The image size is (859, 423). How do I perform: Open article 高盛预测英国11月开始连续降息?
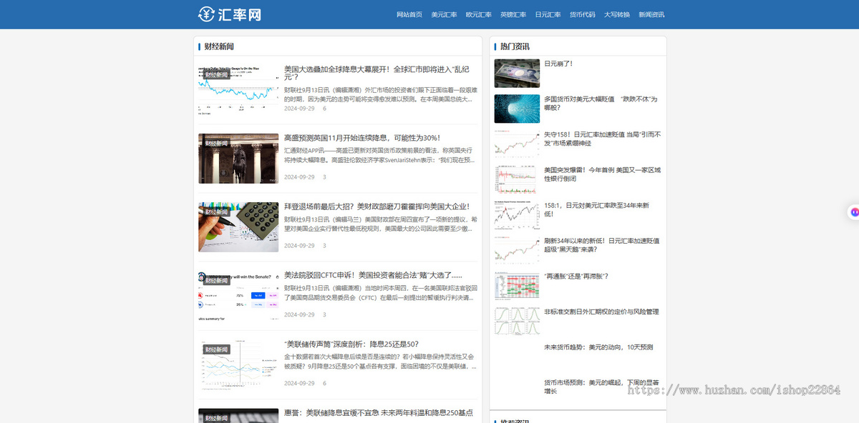pyautogui.click(x=361, y=138)
